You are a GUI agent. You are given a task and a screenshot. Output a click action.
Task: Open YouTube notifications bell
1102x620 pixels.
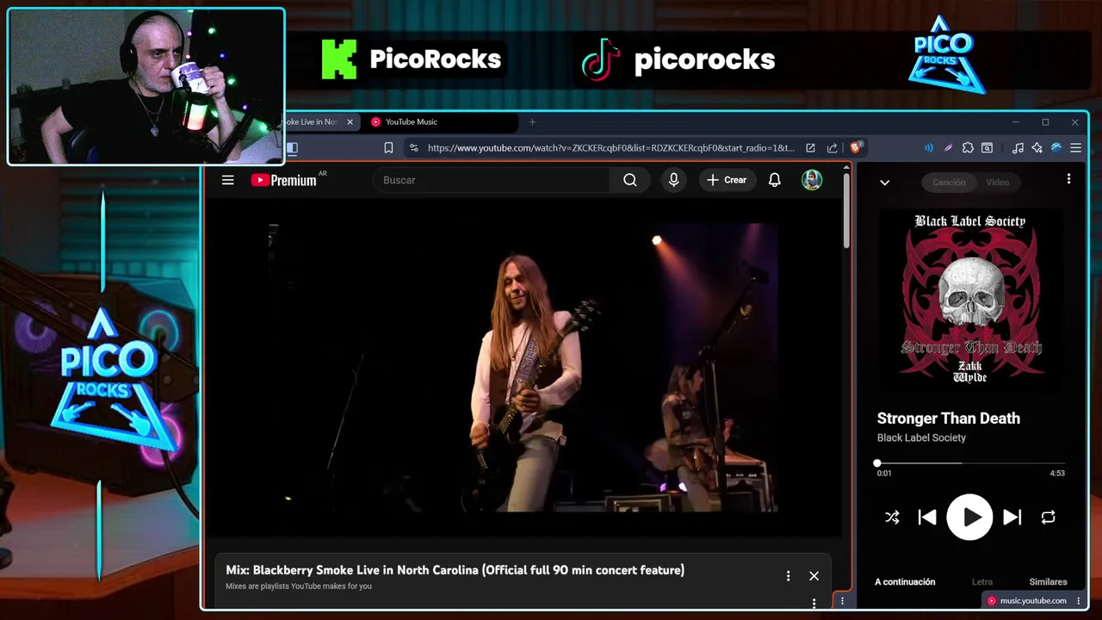point(775,180)
